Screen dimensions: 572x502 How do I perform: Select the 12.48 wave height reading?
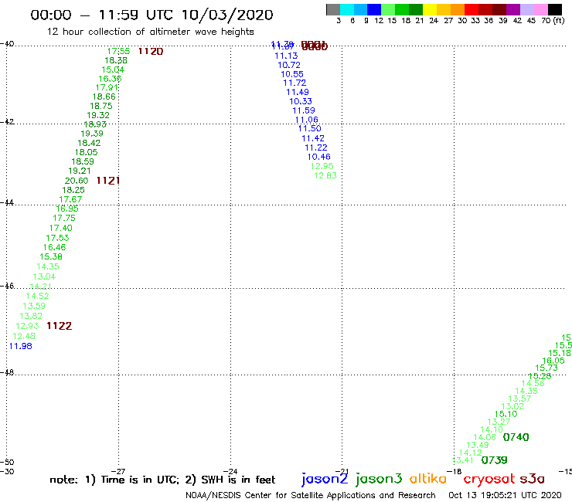tap(24, 336)
